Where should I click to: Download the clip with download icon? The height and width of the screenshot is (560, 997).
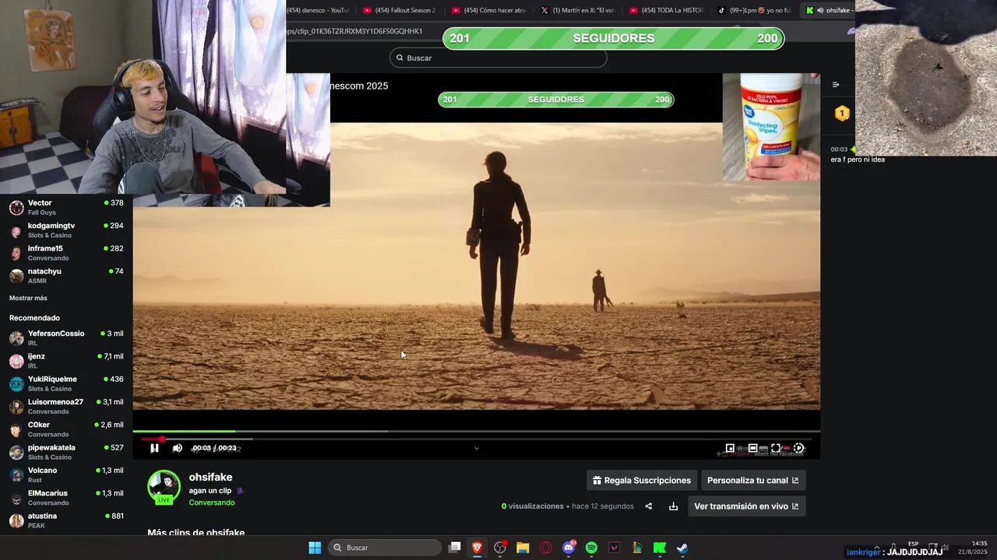tap(673, 506)
